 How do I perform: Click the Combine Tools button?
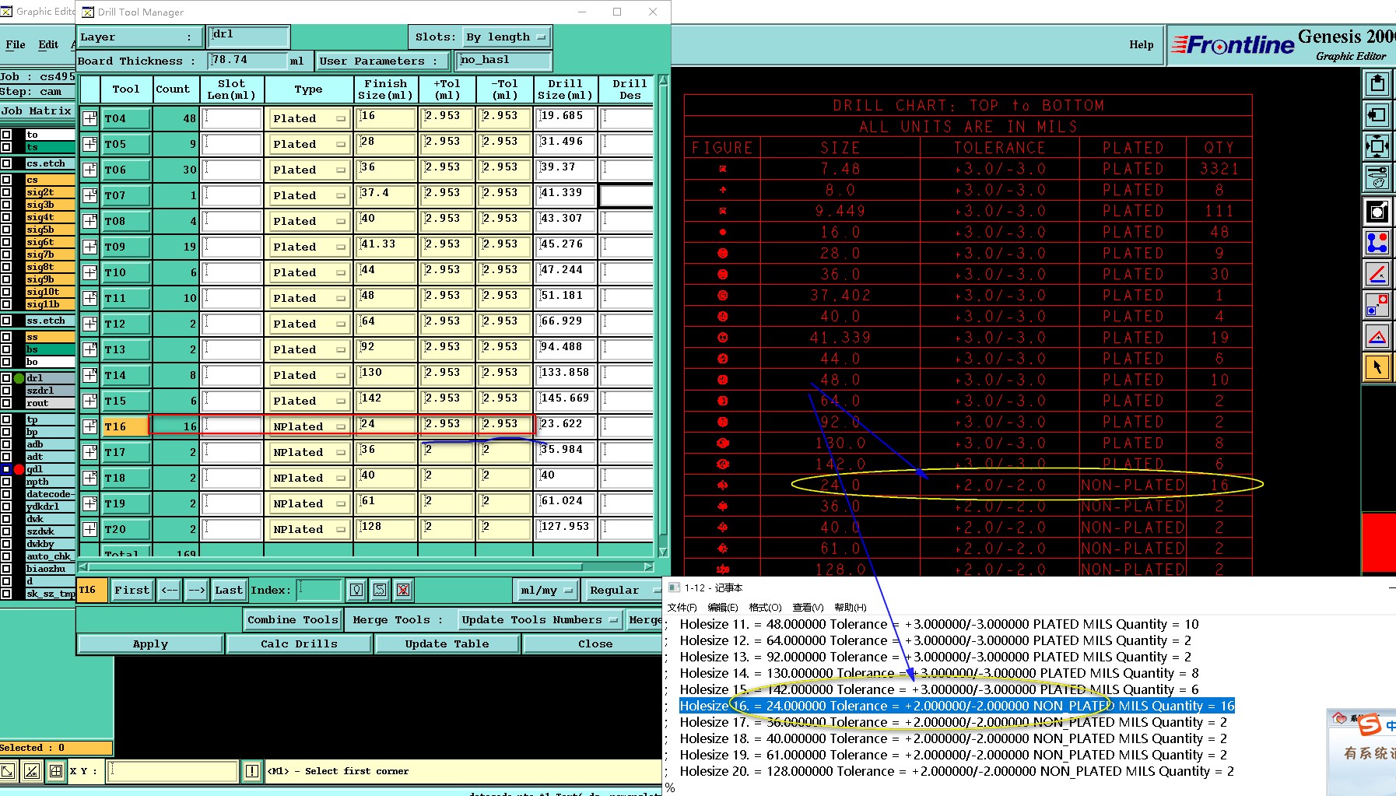tap(293, 620)
